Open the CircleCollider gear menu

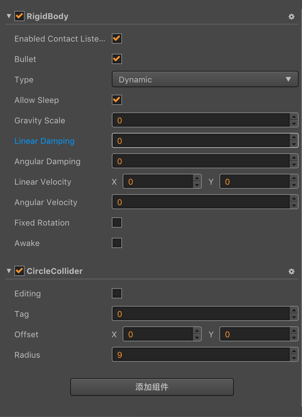pos(291,271)
